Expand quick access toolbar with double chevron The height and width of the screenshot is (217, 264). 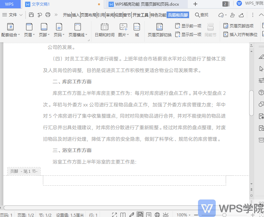click(x=56, y=15)
